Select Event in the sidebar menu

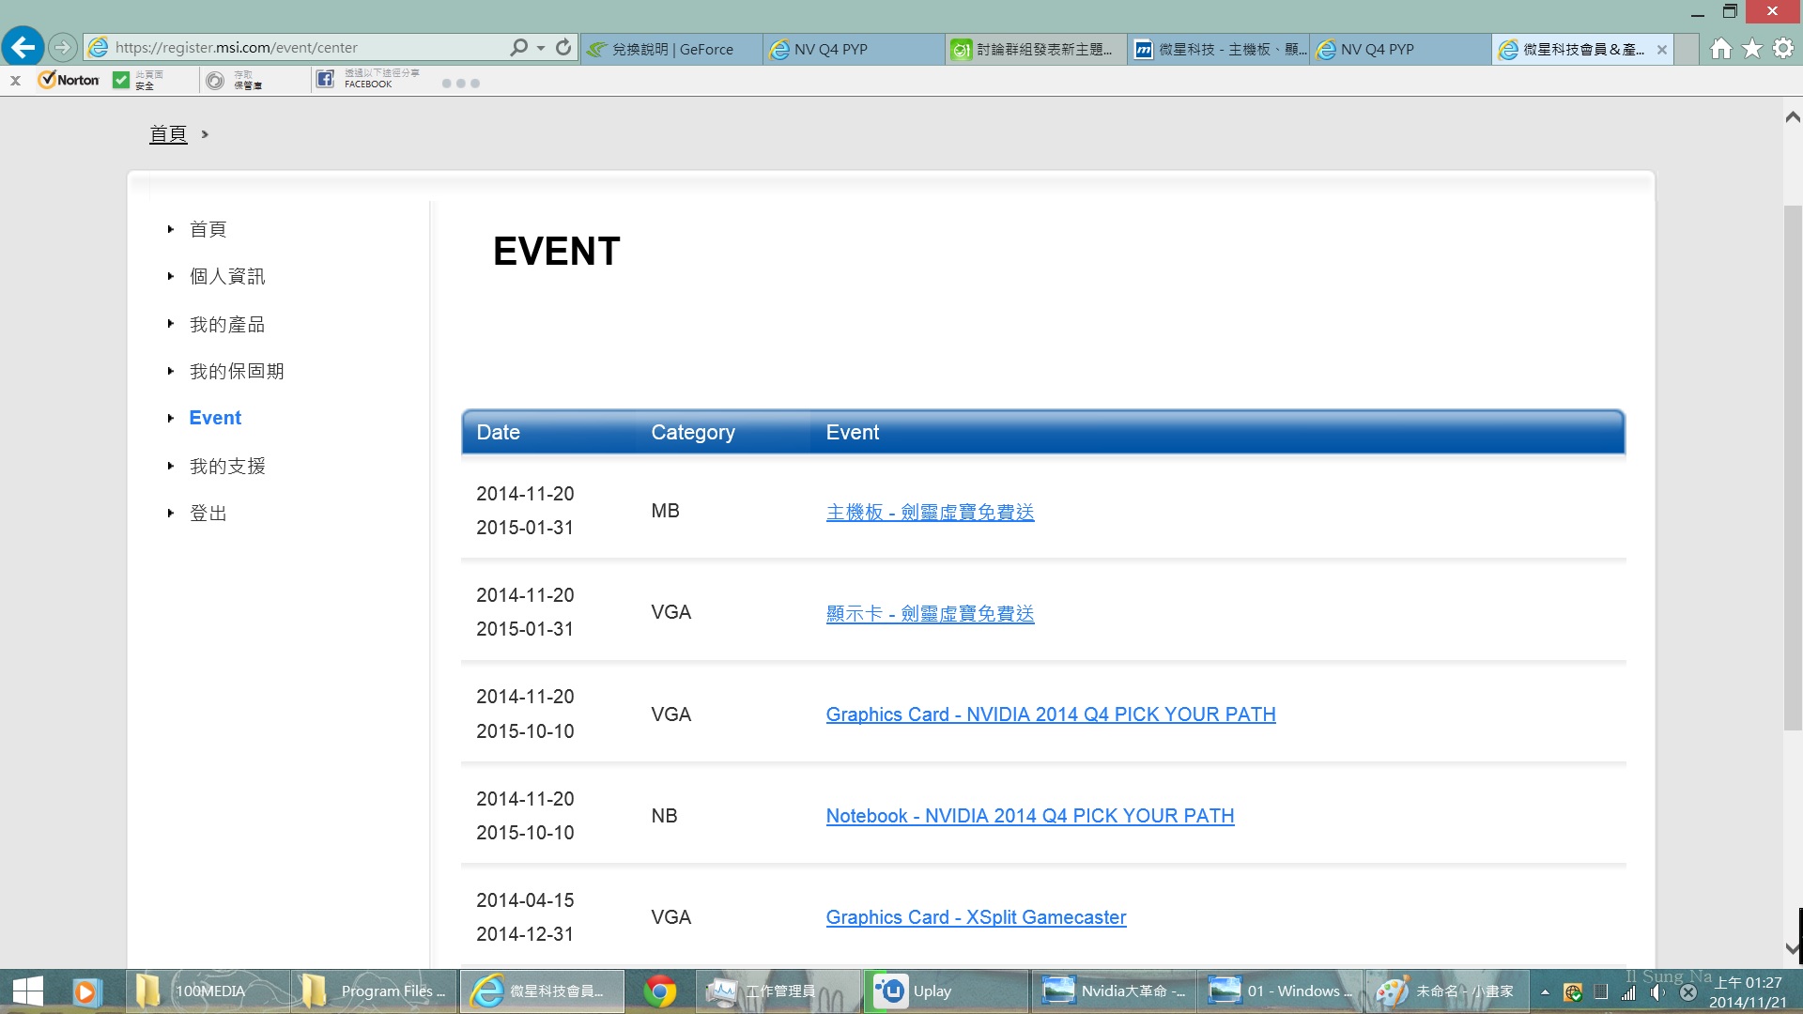pos(215,418)
